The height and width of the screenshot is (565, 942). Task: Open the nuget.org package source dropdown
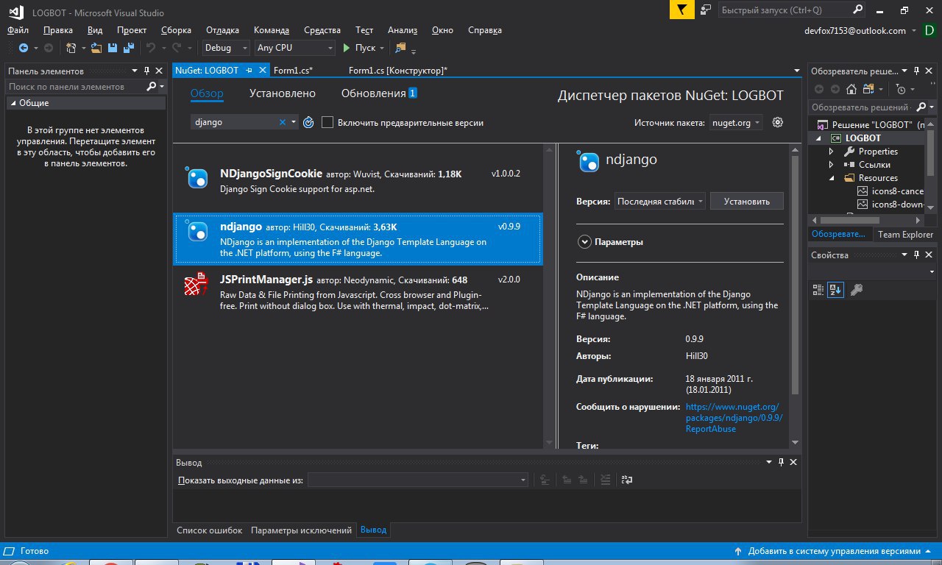point(736,123)
